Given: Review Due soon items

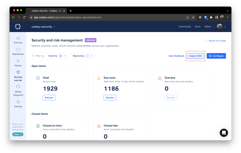Looking at the screenshot, I should [x=110, y=98].
